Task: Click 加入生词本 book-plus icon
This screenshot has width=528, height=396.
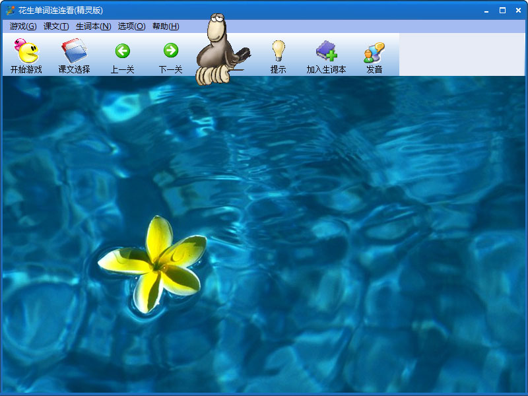Action: click(x=326, y=51)
